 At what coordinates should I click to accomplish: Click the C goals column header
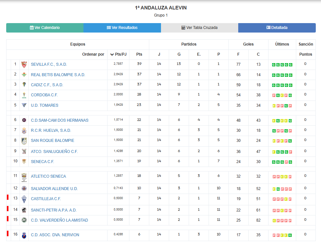(x=258, y=54)
